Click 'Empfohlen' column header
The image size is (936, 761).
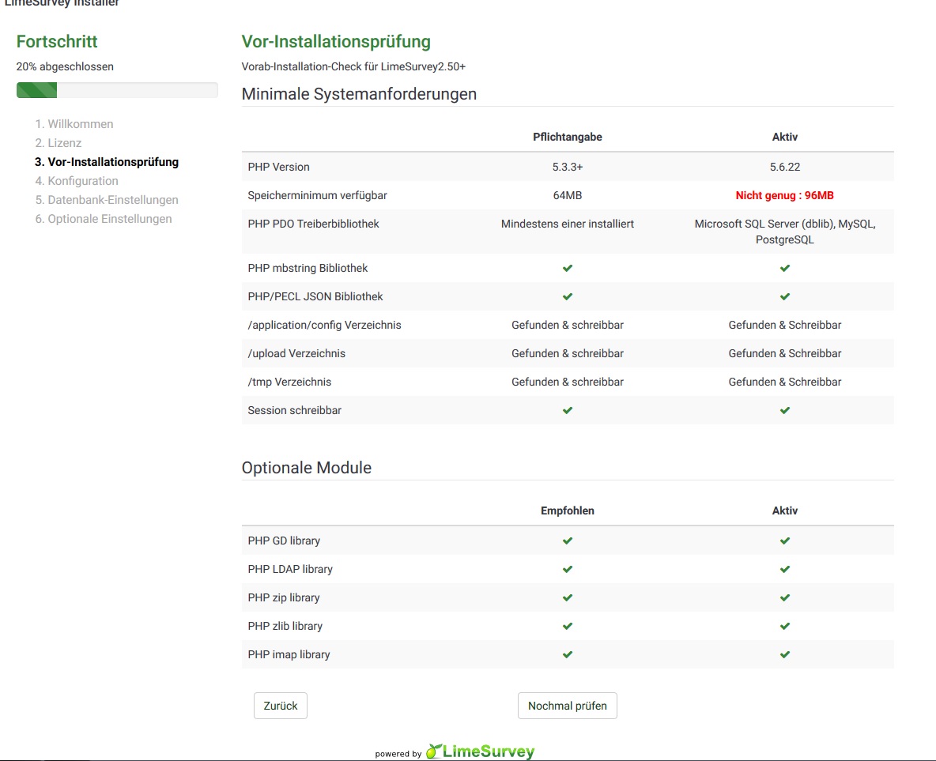tap(567, 510)
